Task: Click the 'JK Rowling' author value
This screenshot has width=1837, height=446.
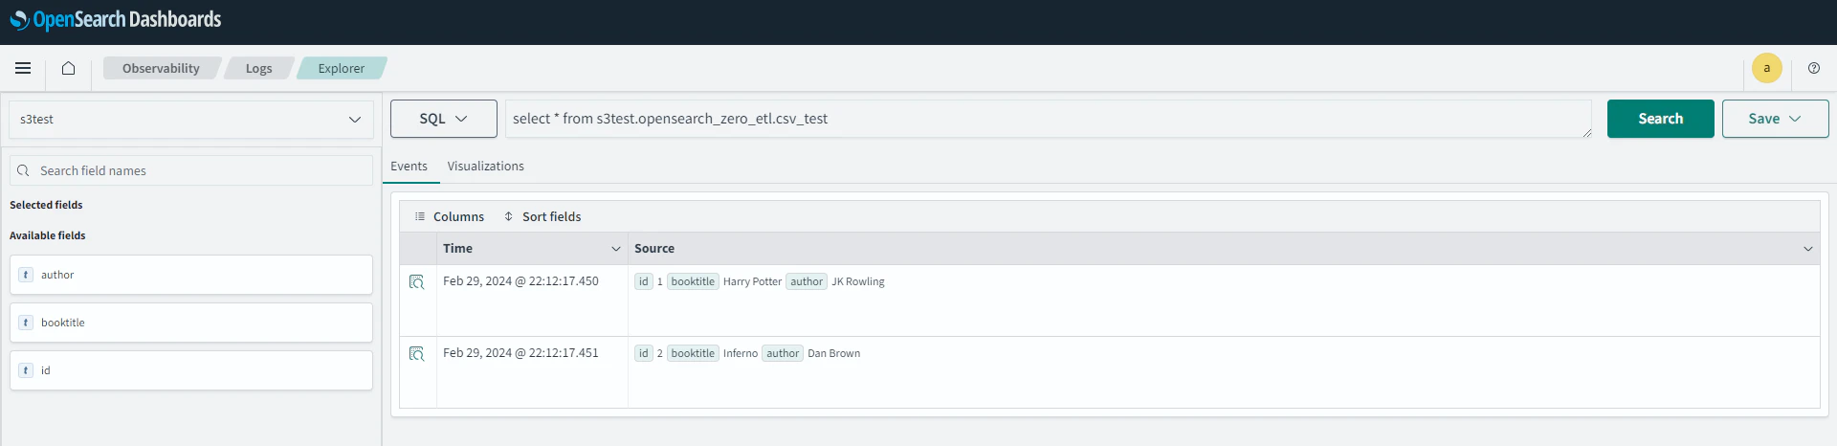Action: point(858,282)
